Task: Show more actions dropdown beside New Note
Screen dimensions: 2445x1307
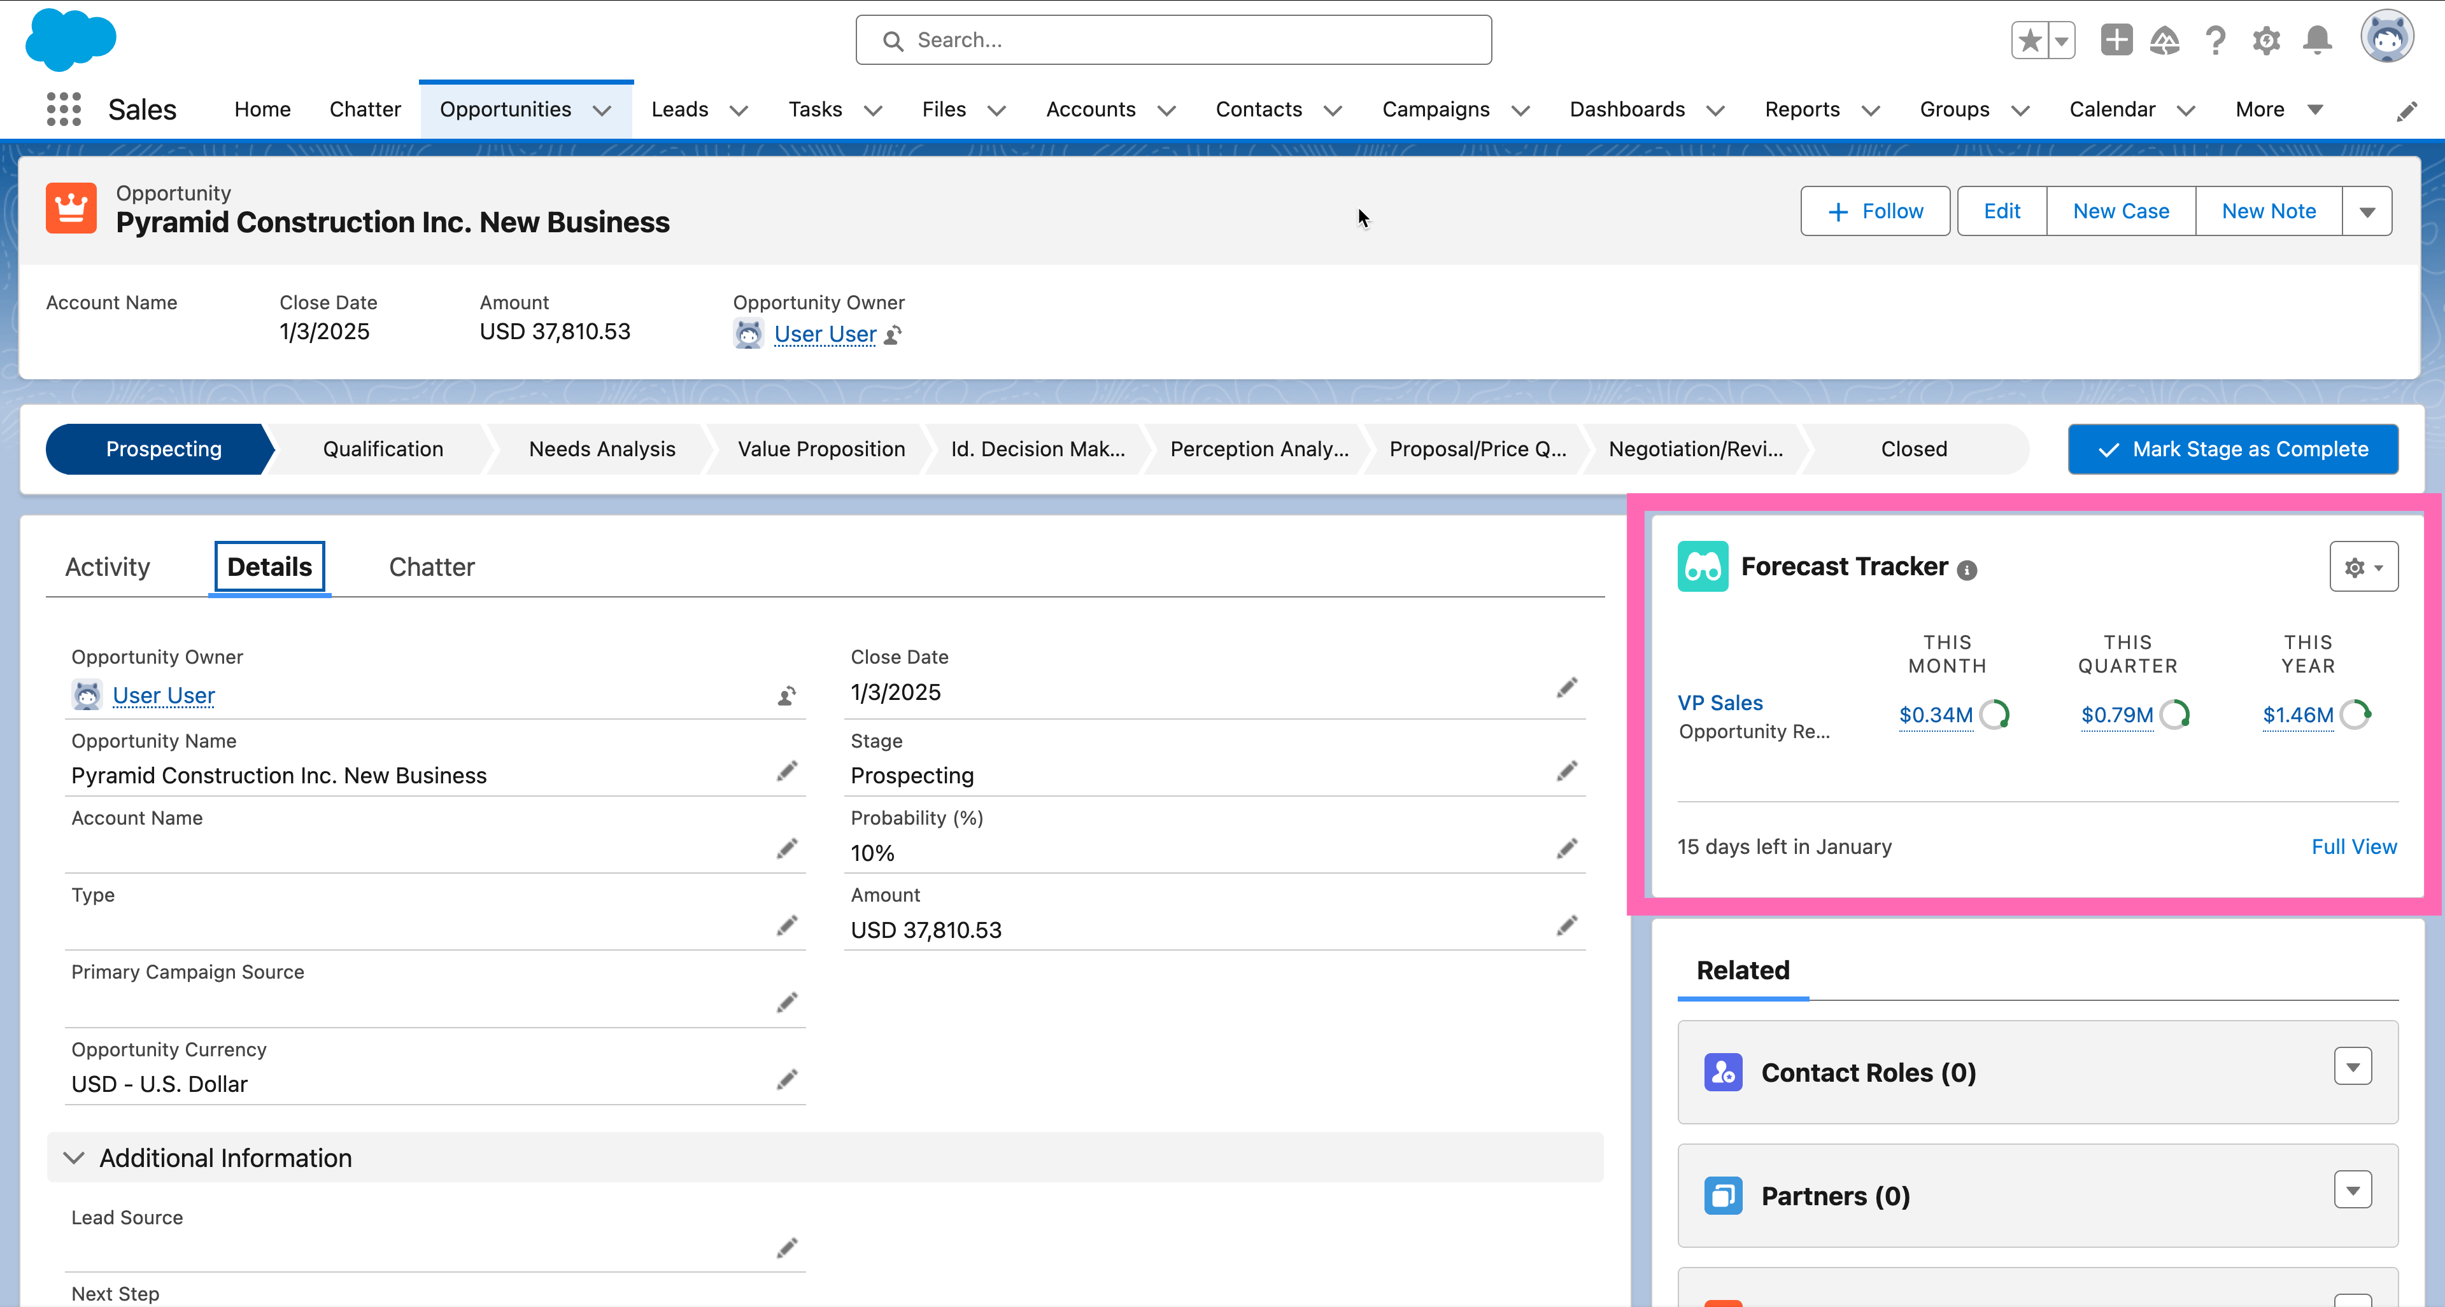Action: click(2367, 211)
